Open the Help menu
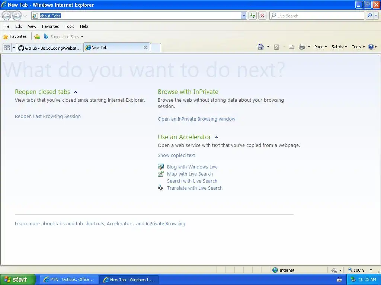This screenshot has width=381, height=285. click(84, 26)
